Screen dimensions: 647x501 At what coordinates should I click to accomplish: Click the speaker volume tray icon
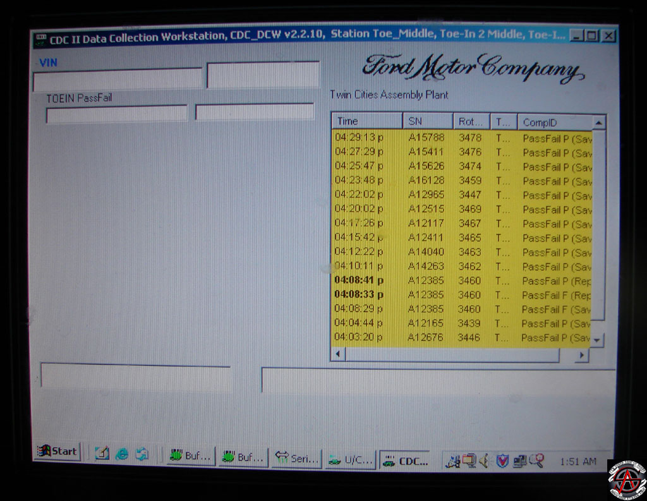tap(483, 461)
